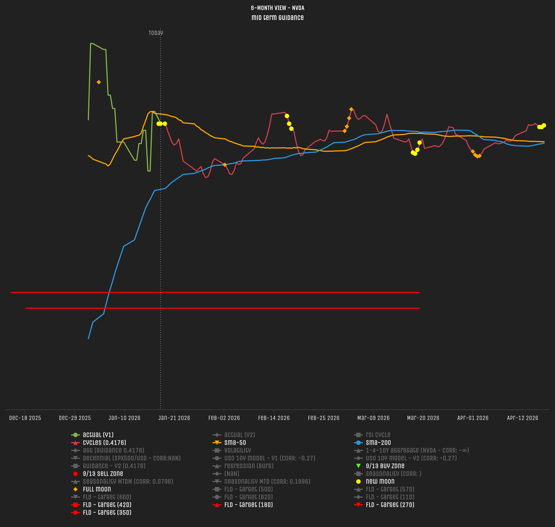Click the 6-Month View - NVDA title
The height and width of the screenshot is (527, 555).
click(277, 8)
